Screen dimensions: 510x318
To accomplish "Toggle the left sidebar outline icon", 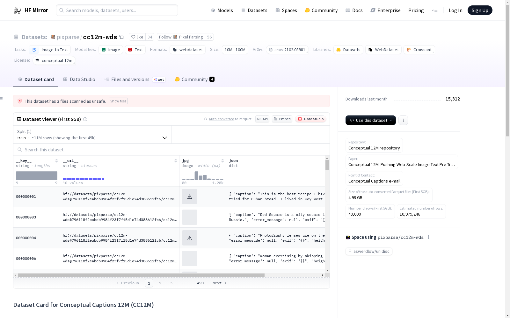I will pyautogui.click(x=2, y=99).
